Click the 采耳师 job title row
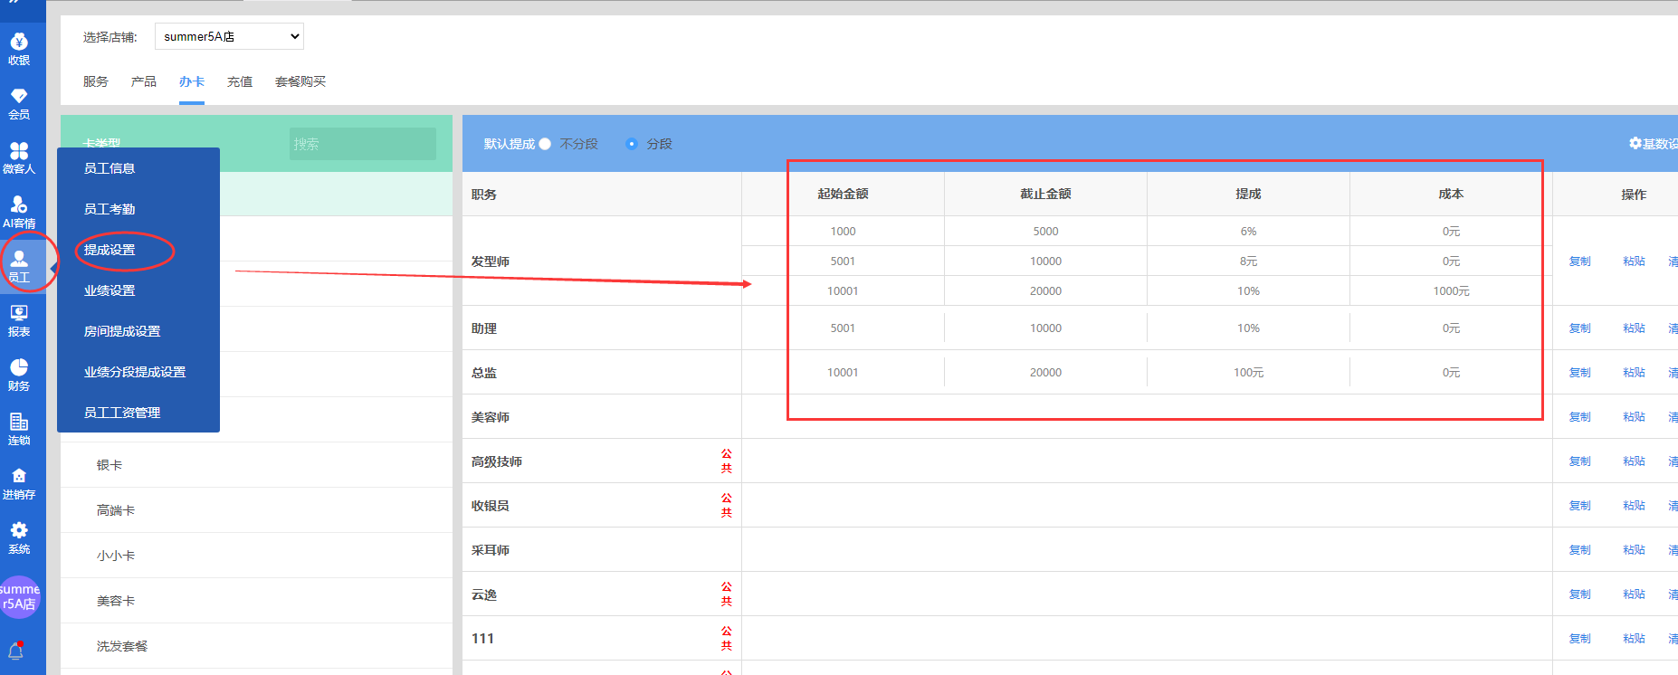 tap(602, 550)
